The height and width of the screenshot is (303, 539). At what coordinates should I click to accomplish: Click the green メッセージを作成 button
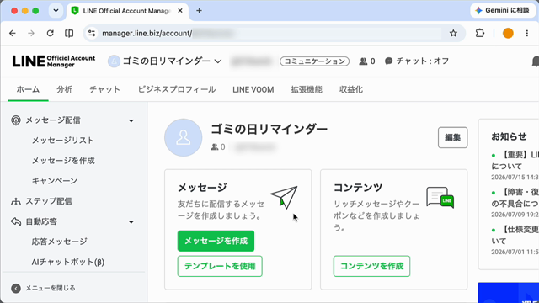(216, 241)
